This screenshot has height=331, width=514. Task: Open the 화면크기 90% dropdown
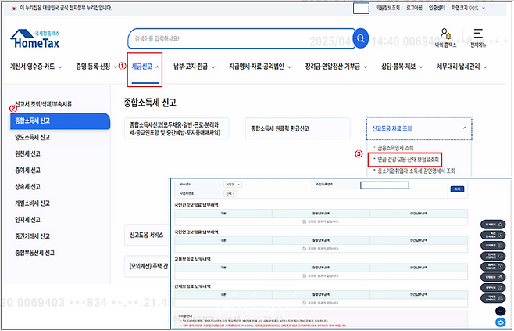(468, 8)
